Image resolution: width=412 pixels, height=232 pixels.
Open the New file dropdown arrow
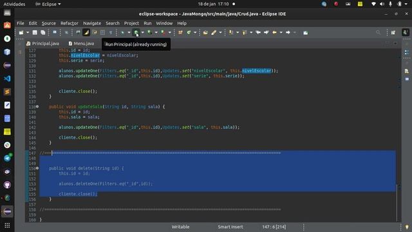[28, 33]
